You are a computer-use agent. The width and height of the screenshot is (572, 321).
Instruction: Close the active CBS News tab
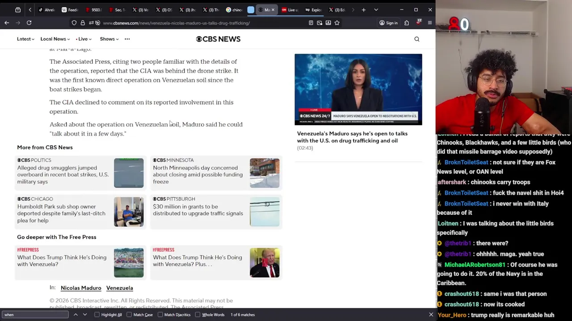click(x=273, y=10)
